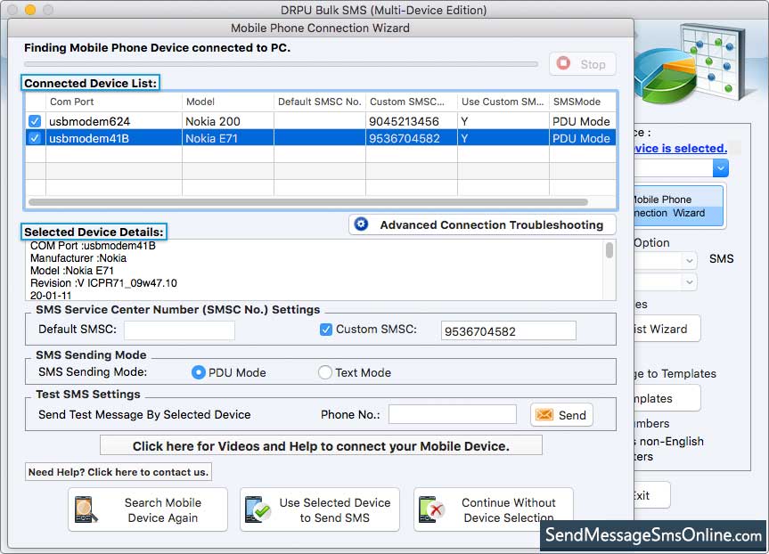
Task: Click SMSMode column header
Action: tap(582, 102)
